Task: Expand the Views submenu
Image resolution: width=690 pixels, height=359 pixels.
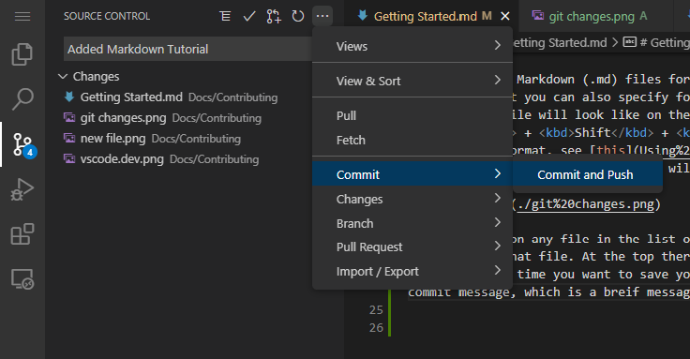Action: pos(412,46)
